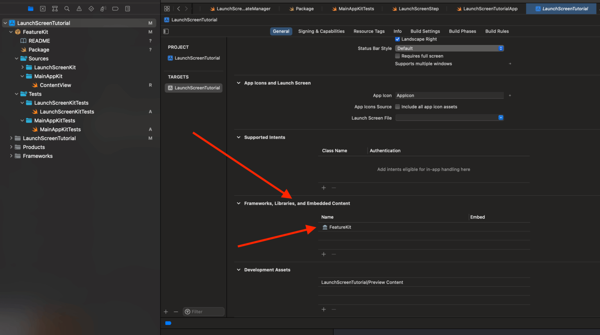This screenshot has height=335, width=600.
Task: Open the Breakpoint navigator icon
Action: [x=115, y=8]
